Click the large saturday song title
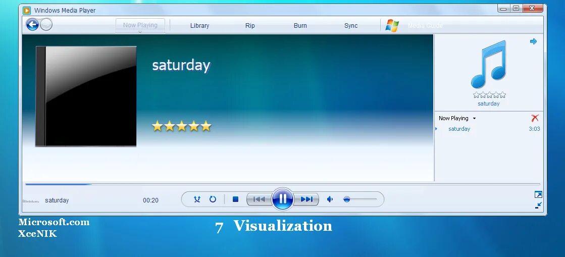The height and width of the screenshot is (257, 565). (x=181, y=66)
